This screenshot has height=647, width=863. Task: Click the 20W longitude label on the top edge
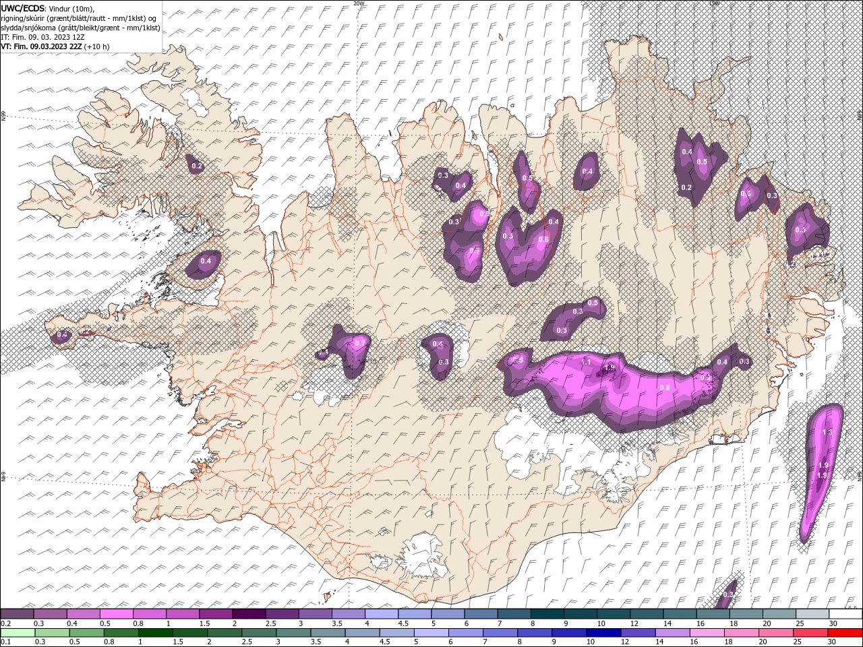click(359, 3)
